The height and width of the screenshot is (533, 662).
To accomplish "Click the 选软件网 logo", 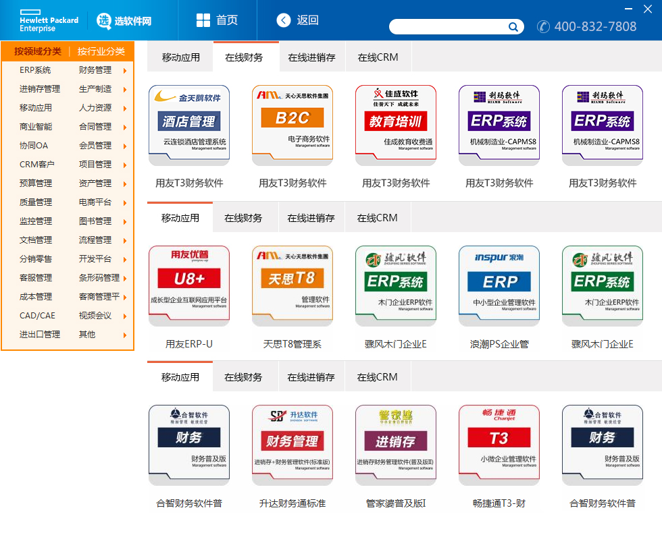I will tap(124, 21).
